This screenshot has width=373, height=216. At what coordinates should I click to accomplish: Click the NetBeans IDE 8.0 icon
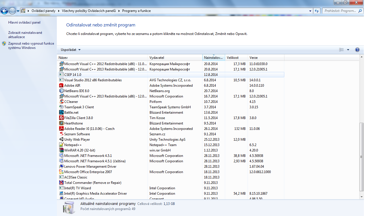click(61, 91)
